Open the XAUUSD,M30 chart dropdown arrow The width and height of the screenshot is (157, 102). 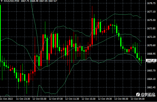click(2, 1)
